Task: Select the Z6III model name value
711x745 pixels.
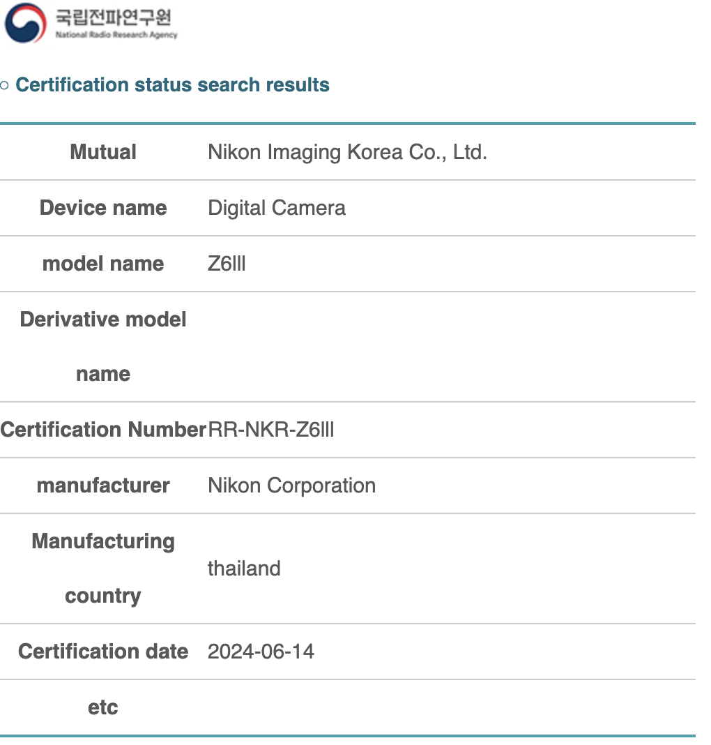Action: tap(227, 264)
